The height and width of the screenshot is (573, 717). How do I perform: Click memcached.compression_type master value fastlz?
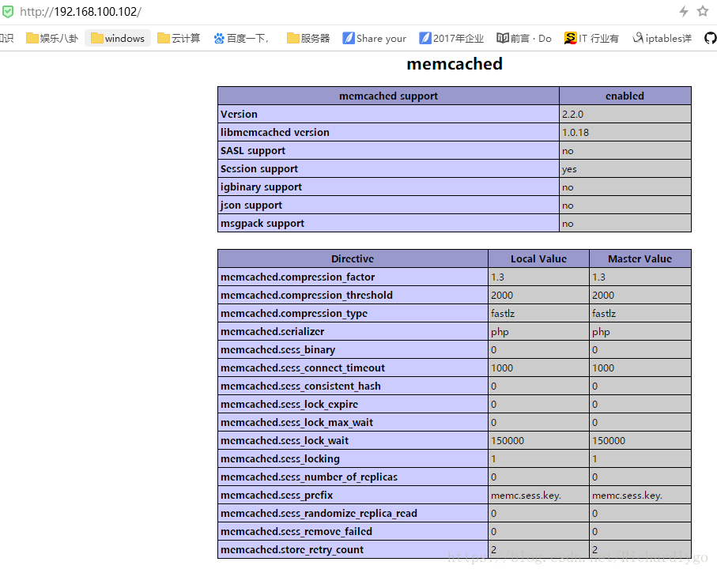tap(604, 314)
